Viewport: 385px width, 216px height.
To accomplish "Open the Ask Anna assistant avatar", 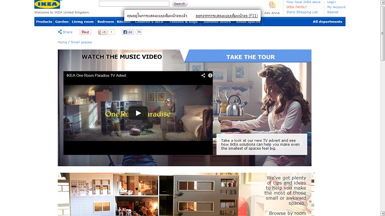I will pos(272,5).
